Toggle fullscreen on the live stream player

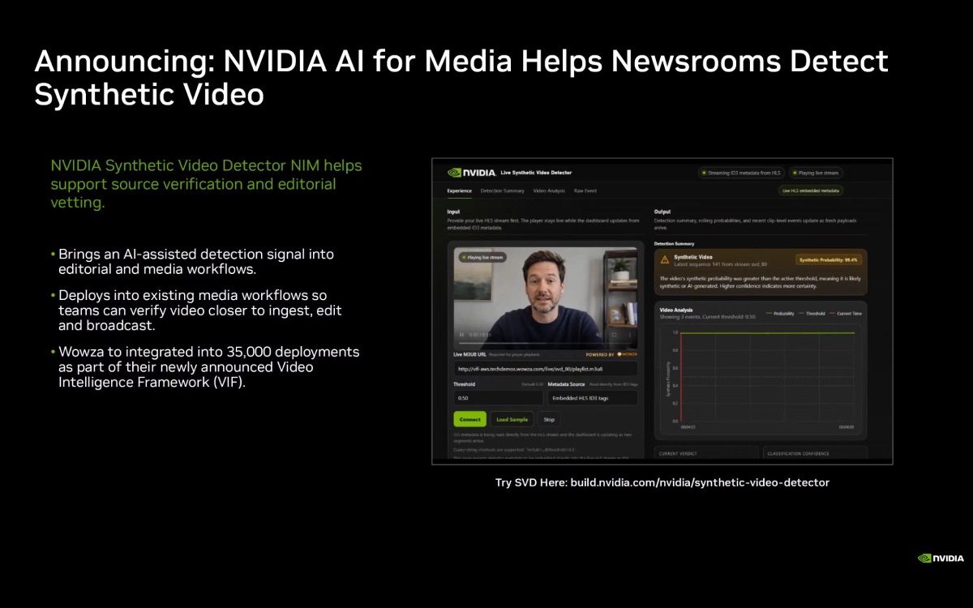[x=614, y=335]
